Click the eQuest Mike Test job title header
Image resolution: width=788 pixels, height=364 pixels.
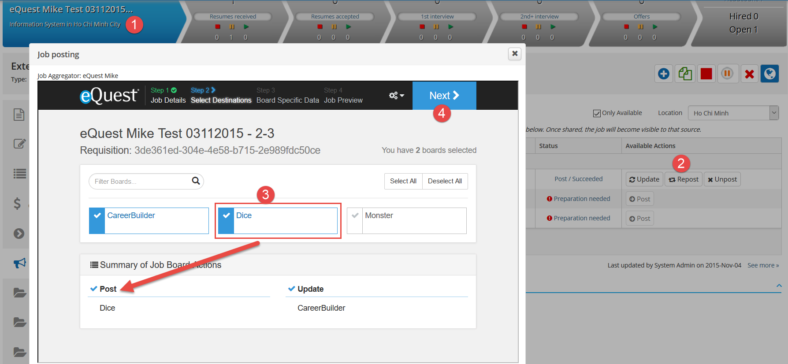[71, 9]
